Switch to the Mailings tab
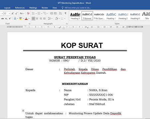The image size is (150, 119). tap(33, 8)
